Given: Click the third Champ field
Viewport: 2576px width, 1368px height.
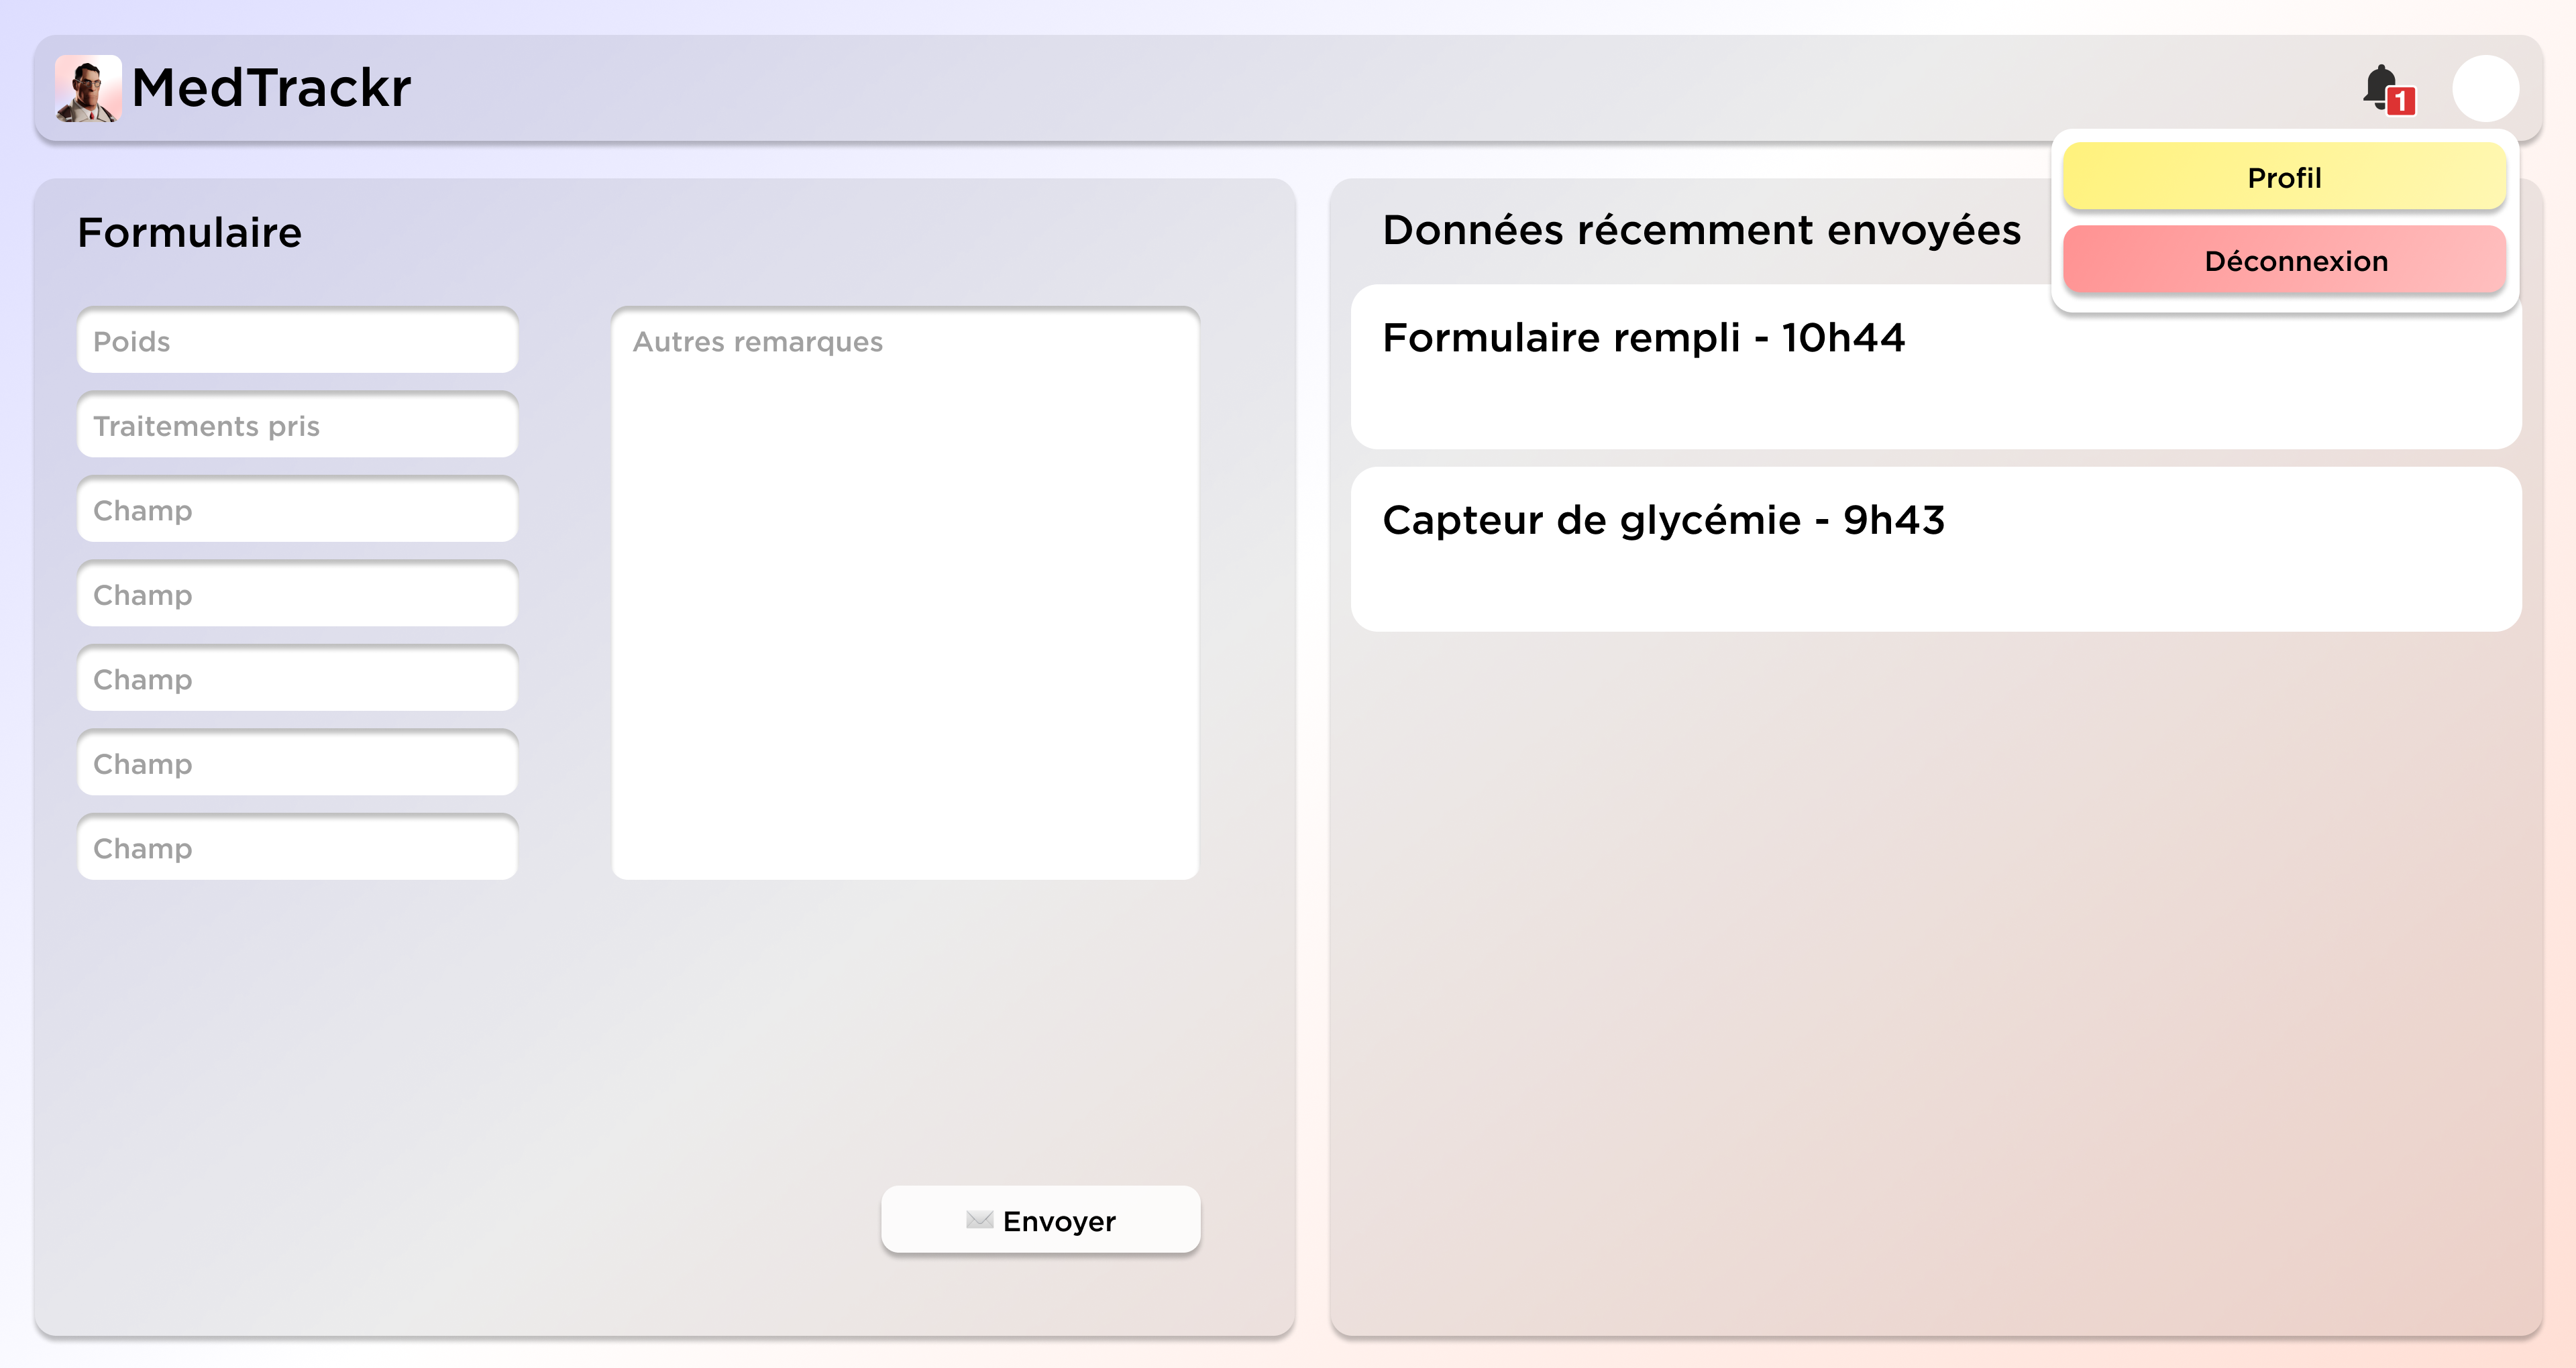Looking at the screenshot, I should click(x=297, y=679).
